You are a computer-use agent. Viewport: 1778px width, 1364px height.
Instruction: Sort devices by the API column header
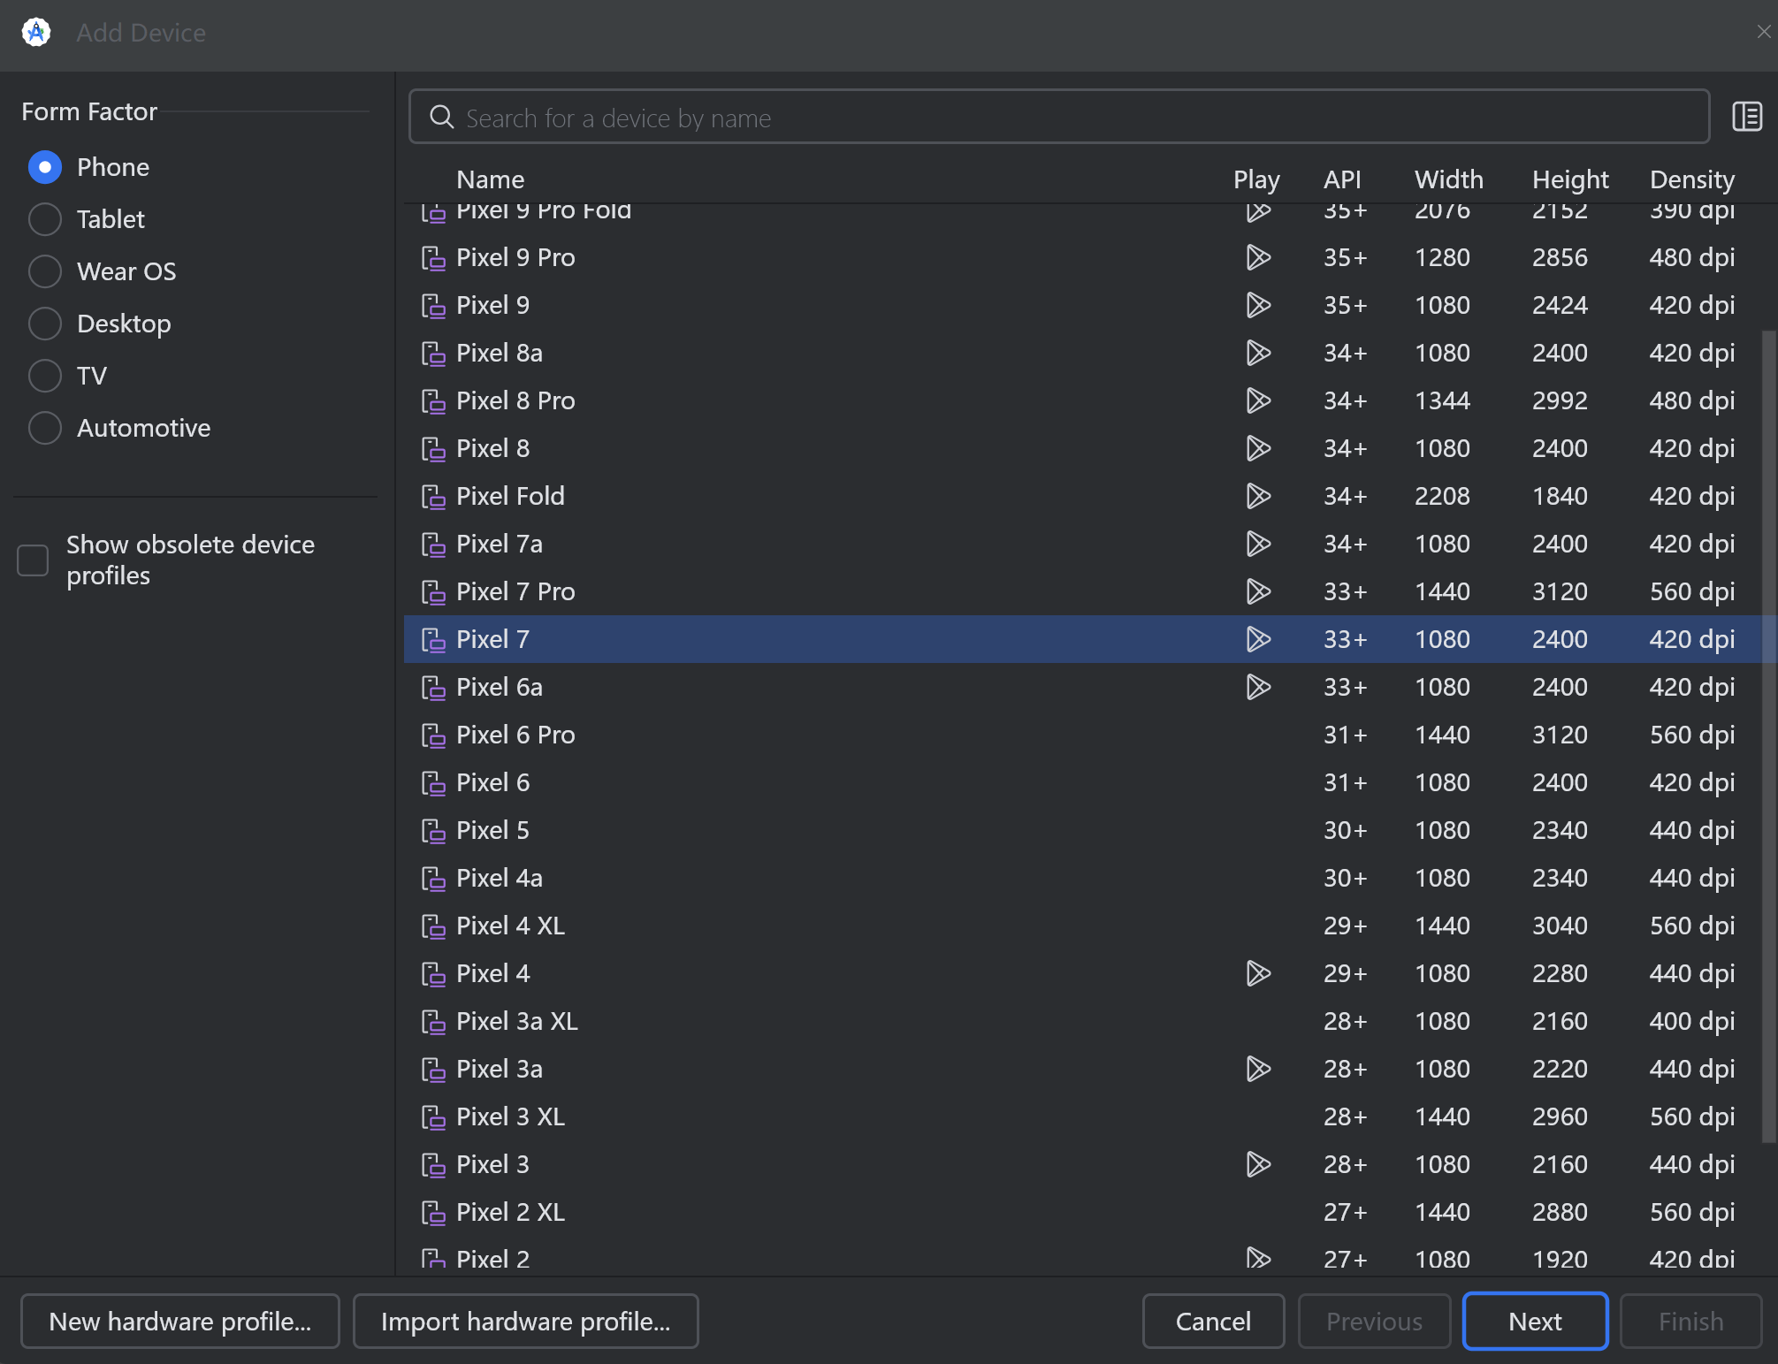click(1342, 179)
